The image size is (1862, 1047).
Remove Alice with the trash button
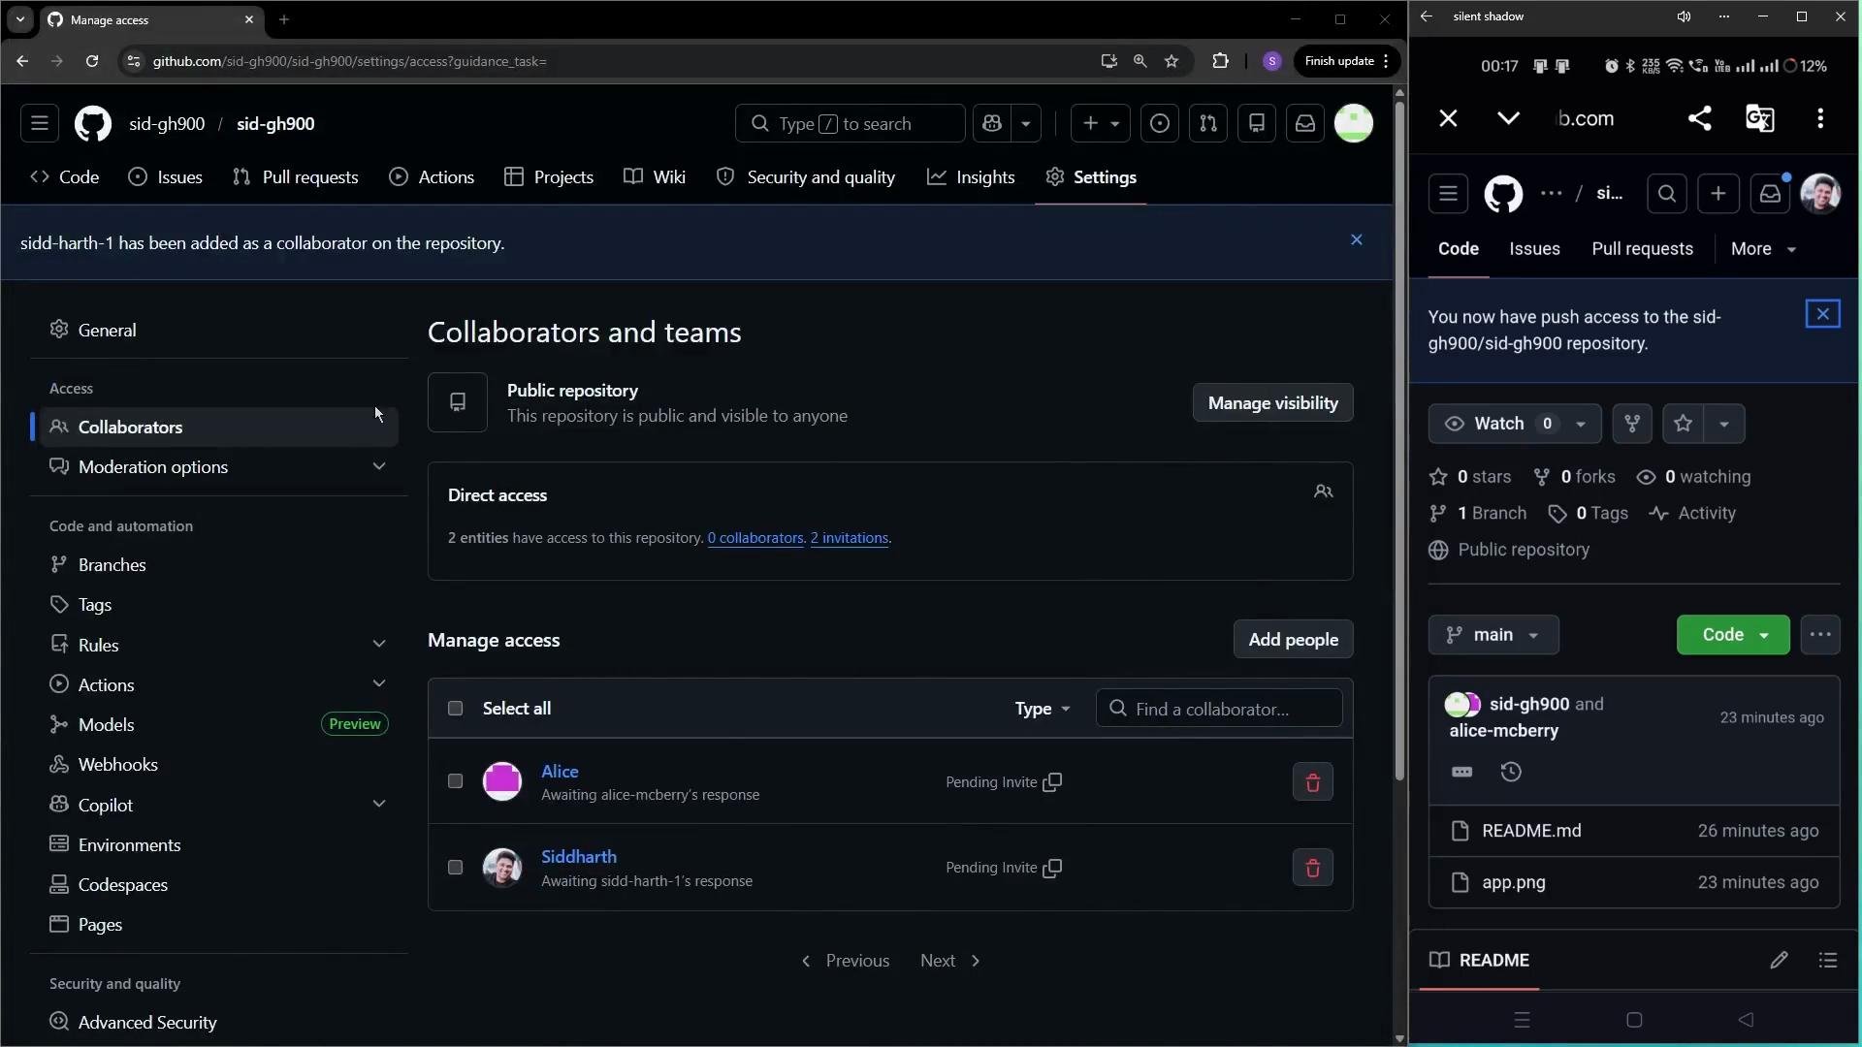[x=1313, y=782]
